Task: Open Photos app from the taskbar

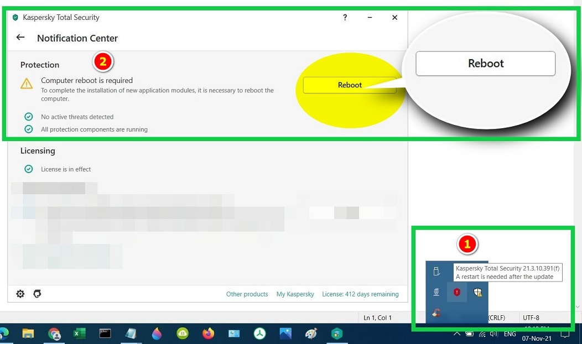Action: [285, 333]
